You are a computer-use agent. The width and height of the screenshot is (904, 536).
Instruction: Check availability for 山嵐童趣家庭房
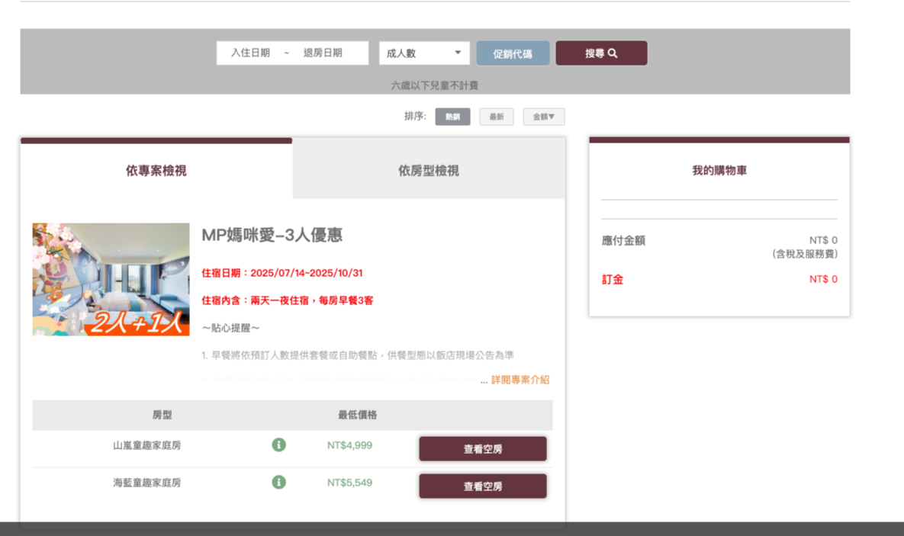tap(482, 449)
